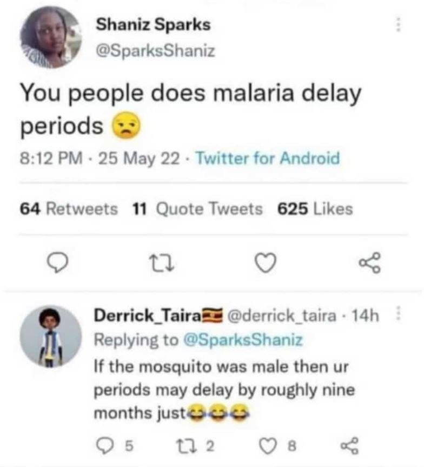This screenshot has height=467, width=424.
Task: Click the retweet icon under the main tweet
Action: point(160,262)
